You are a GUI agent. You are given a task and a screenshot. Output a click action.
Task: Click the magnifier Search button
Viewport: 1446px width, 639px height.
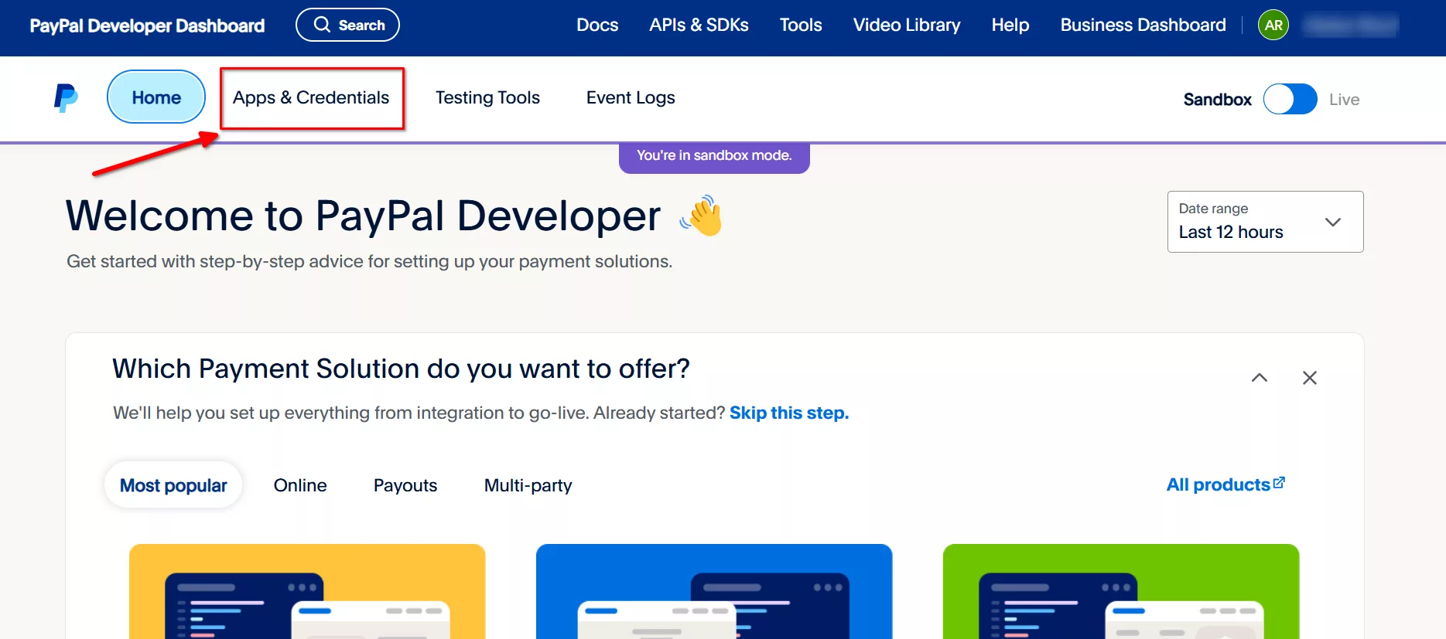coord(347,25)
